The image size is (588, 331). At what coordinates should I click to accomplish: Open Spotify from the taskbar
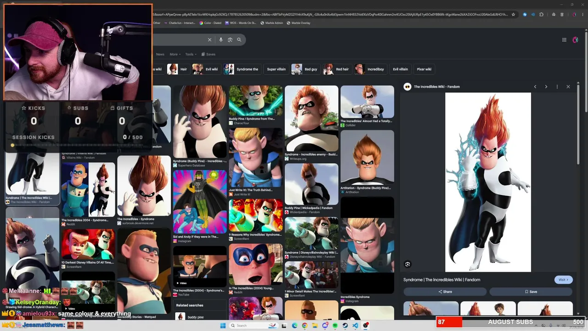(x=335, y=325)
